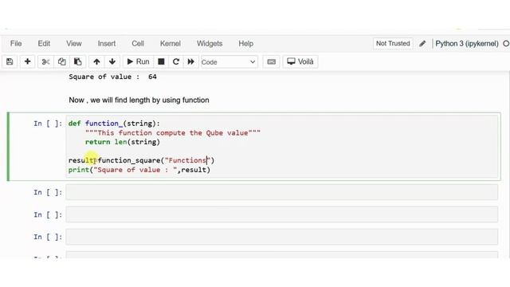Click the docstring 'This function compute the Qube value'
The image size is (510, 287).
(x=173, y=133)
